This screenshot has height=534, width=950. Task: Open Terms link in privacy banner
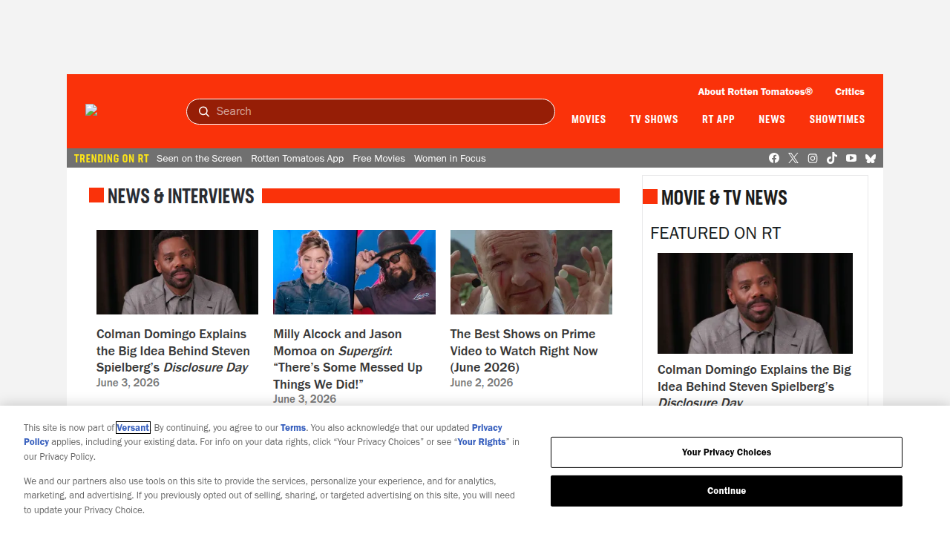pos(293,427)
